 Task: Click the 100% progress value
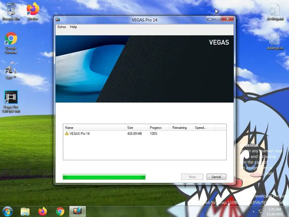click(x=154, y=134)
